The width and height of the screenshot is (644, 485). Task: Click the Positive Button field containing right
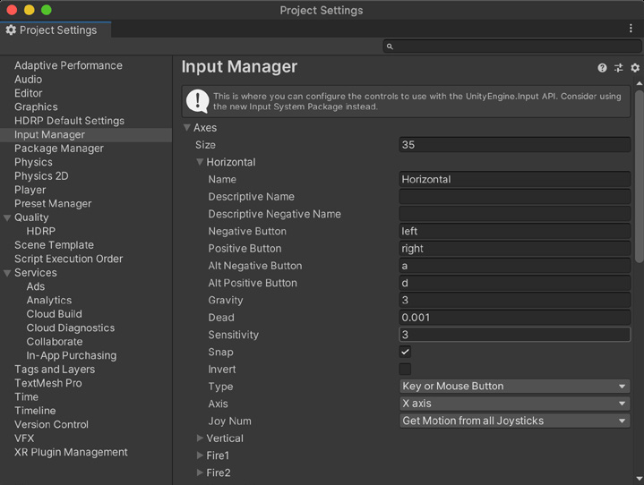coord(515,248)
